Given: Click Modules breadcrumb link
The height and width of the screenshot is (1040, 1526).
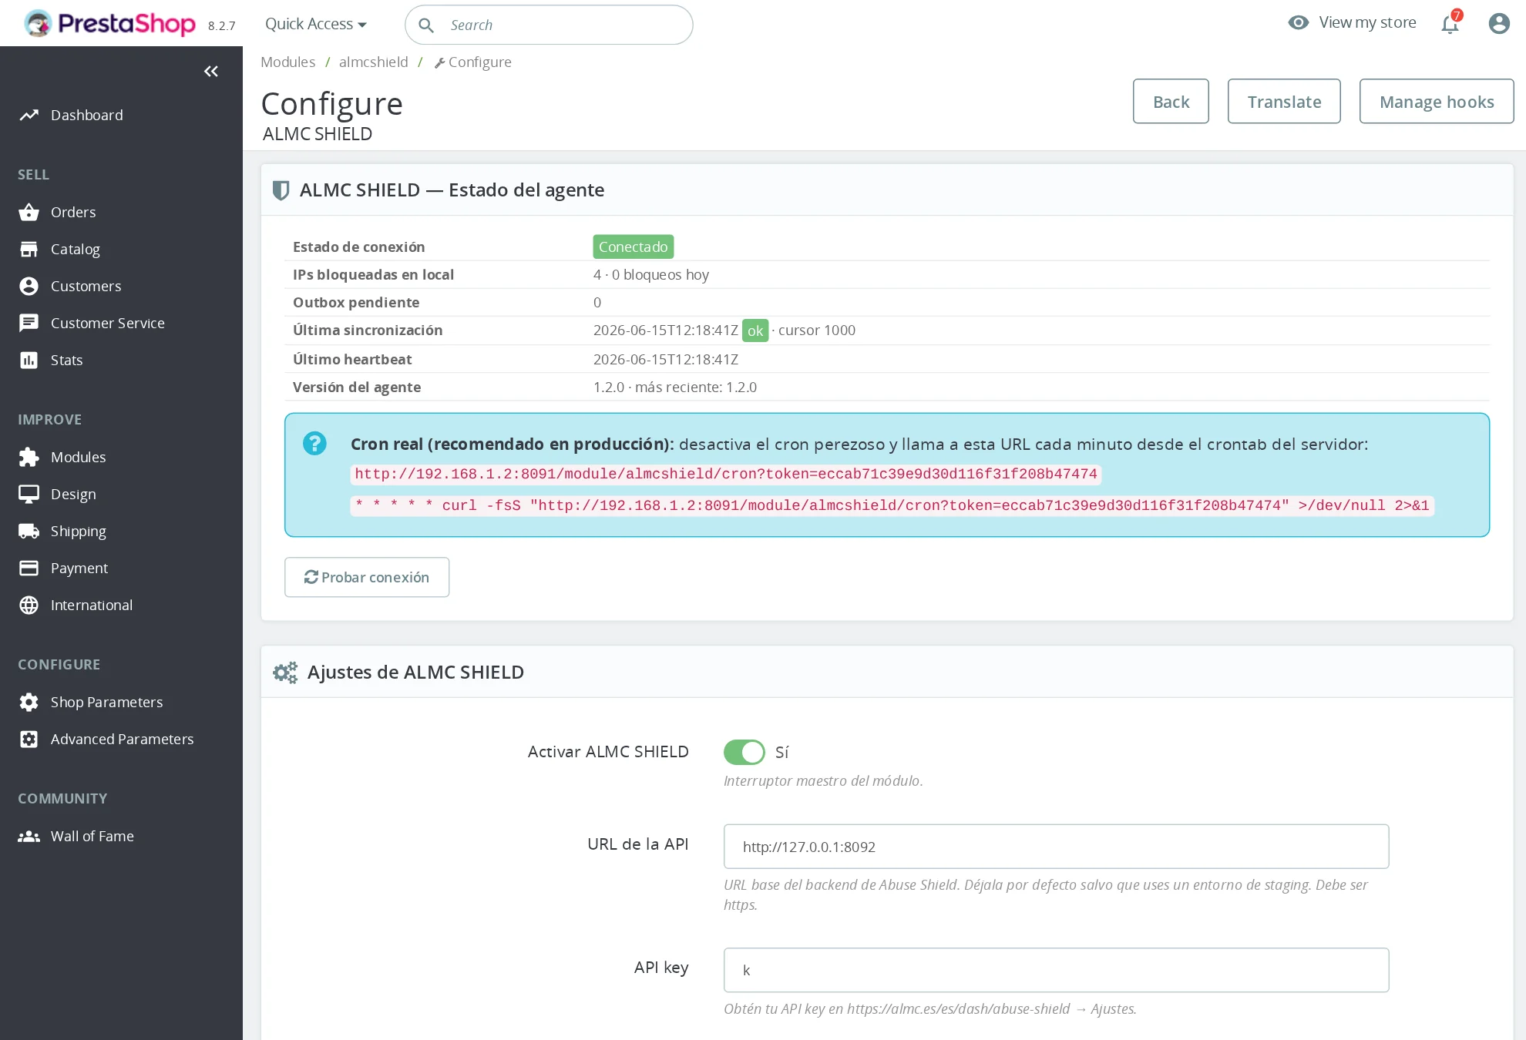Looking at the screenshot, I should coord(287,62).
